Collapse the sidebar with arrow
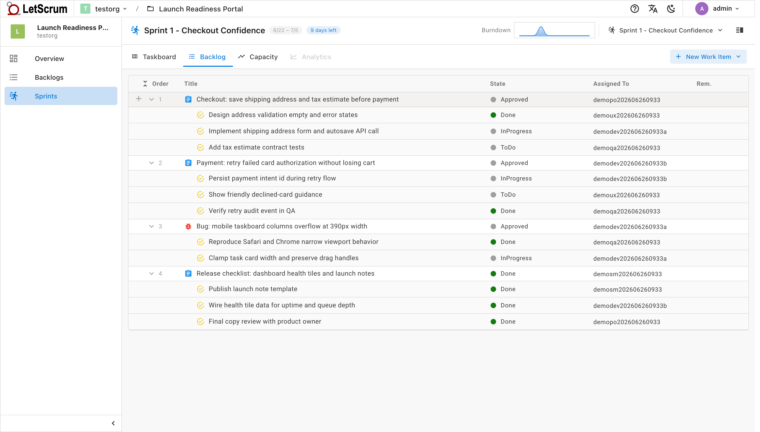This screenshot has width=760, height=432. (x=113, y=423)
